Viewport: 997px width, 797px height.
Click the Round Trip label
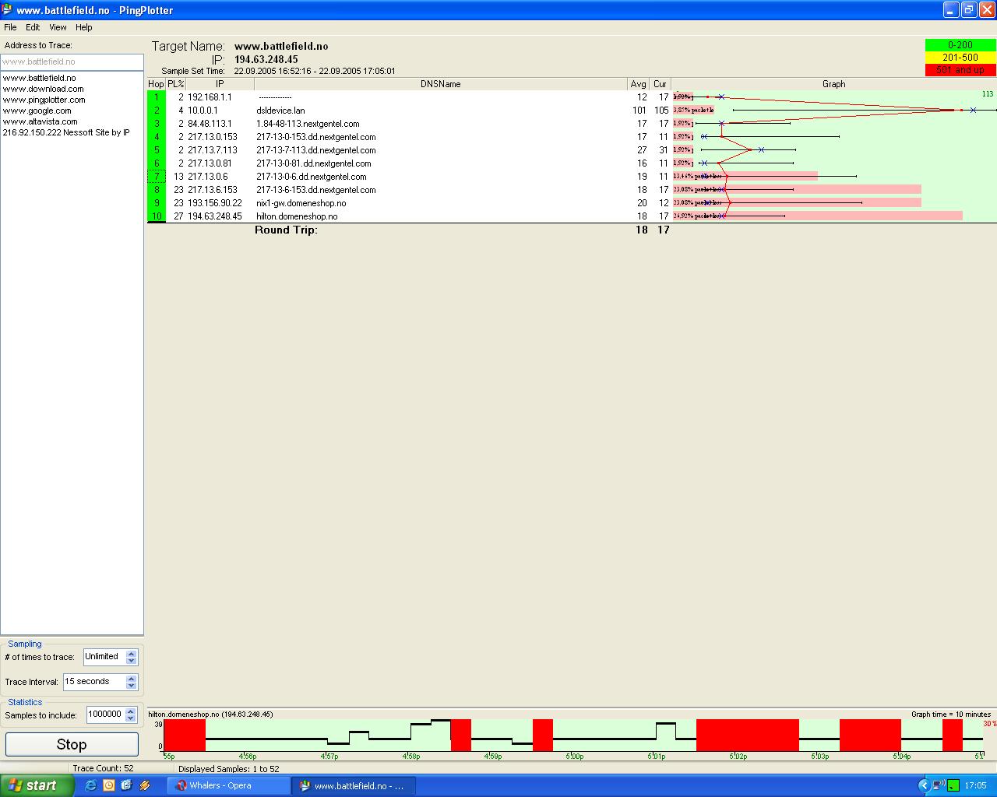[x=286, y=230]
